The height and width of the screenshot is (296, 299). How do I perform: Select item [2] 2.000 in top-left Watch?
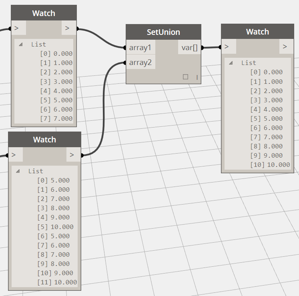click(x=56, y=72)
